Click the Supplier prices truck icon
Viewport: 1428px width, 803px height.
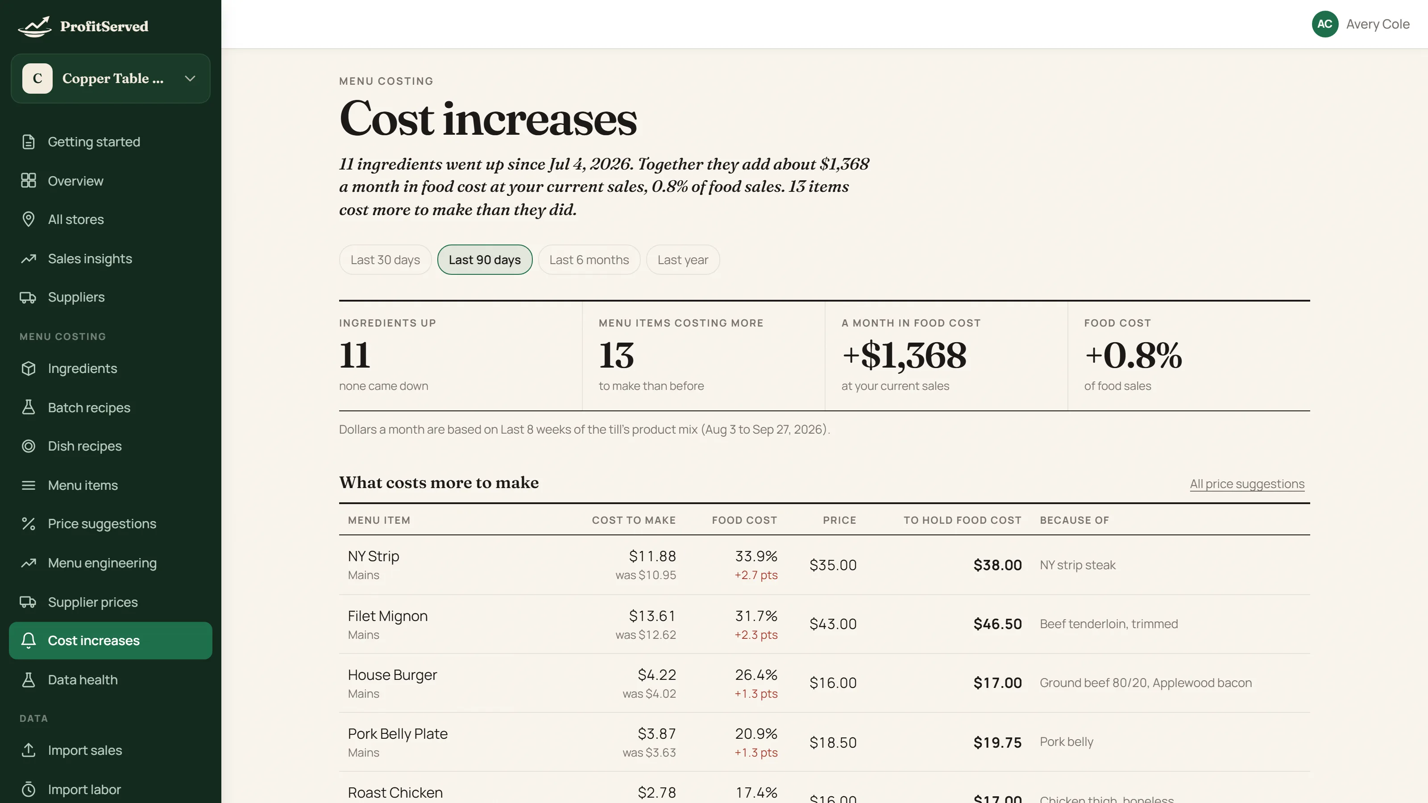[28, 602]
